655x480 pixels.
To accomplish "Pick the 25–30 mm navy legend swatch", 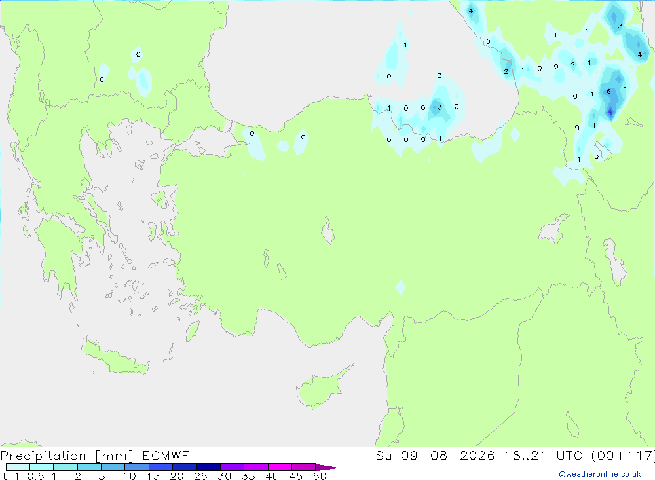I will [208, 467].
